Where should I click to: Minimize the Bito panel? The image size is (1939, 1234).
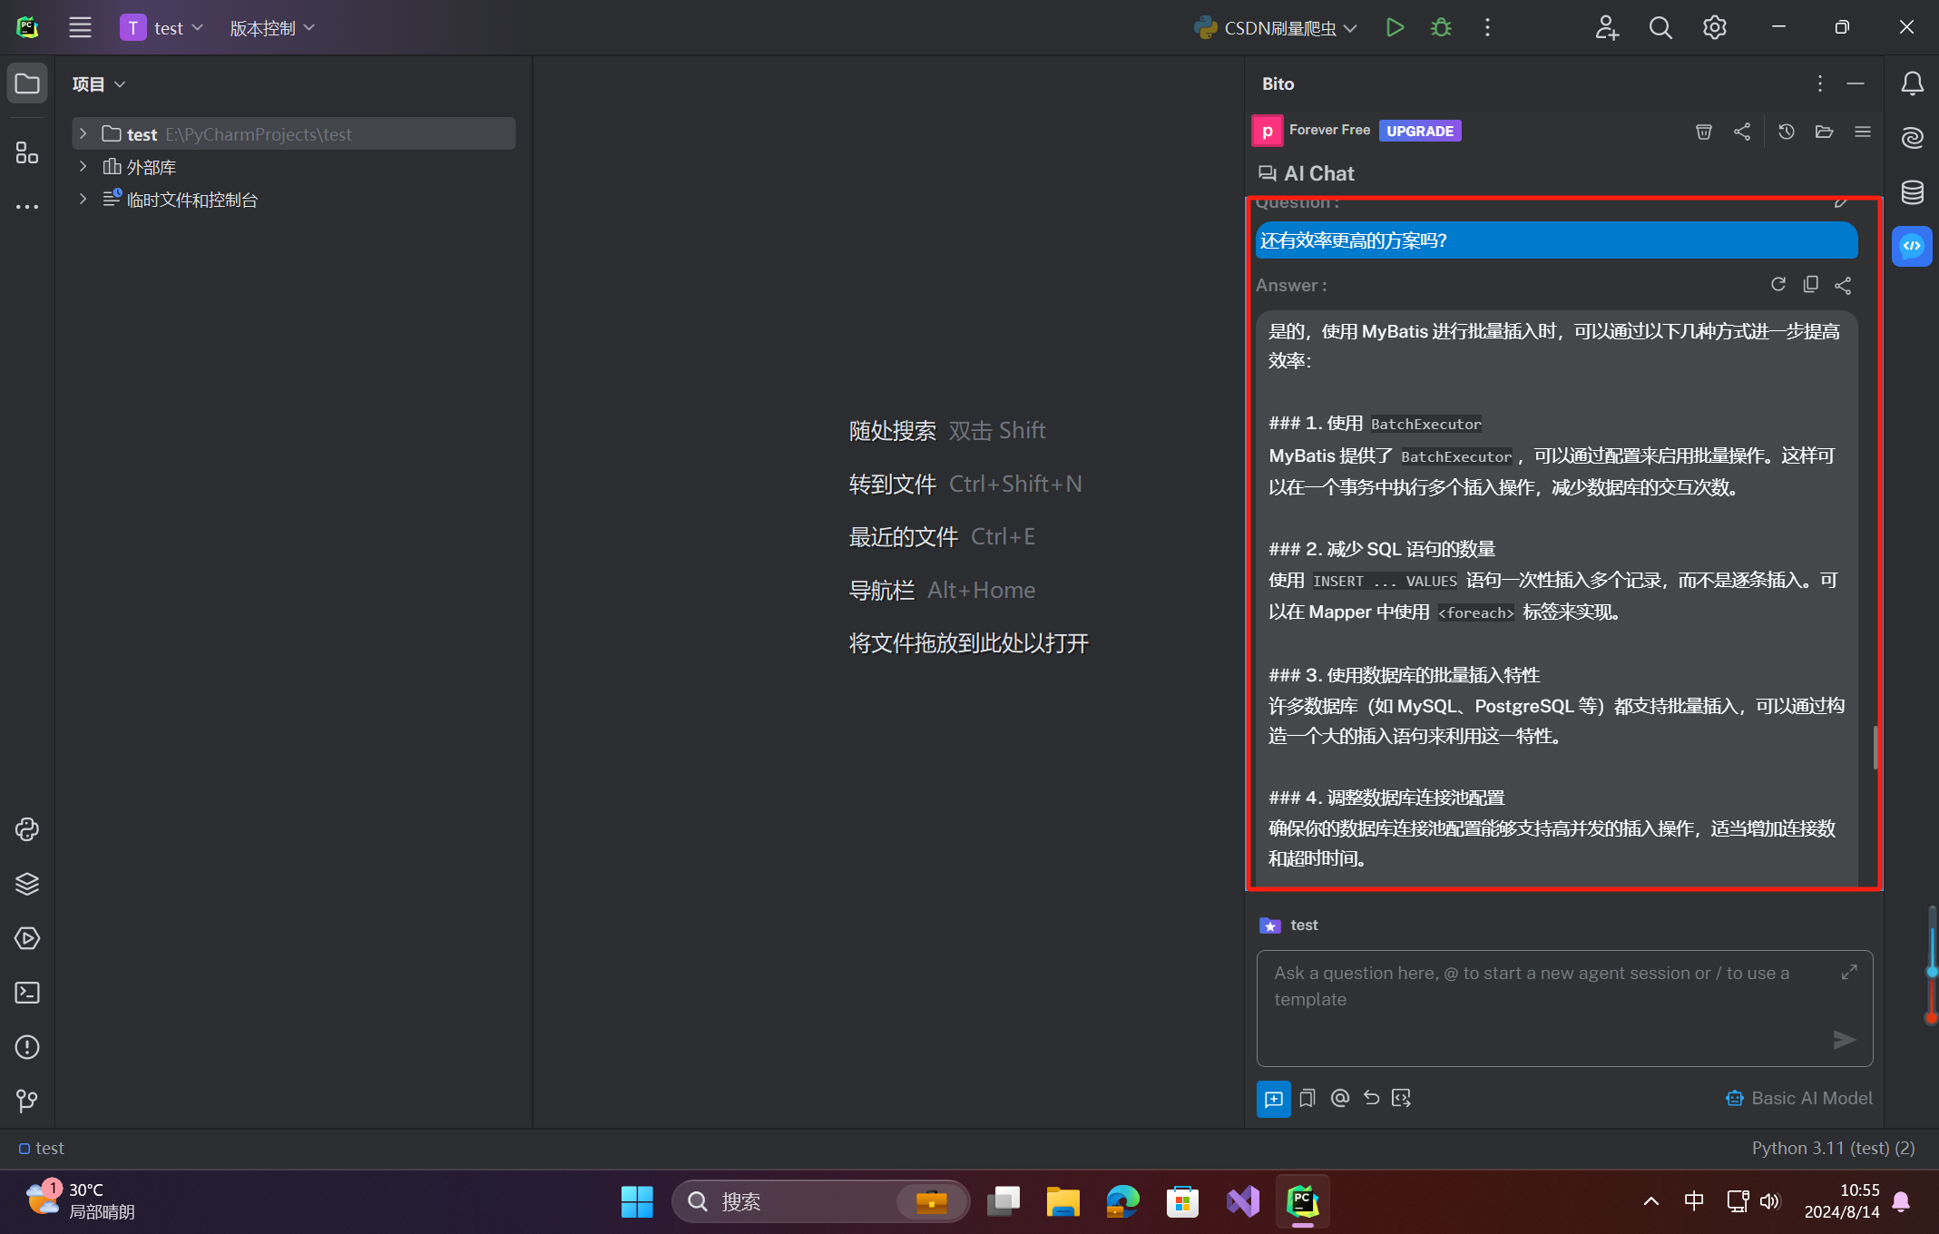(x=1856, y=83)
